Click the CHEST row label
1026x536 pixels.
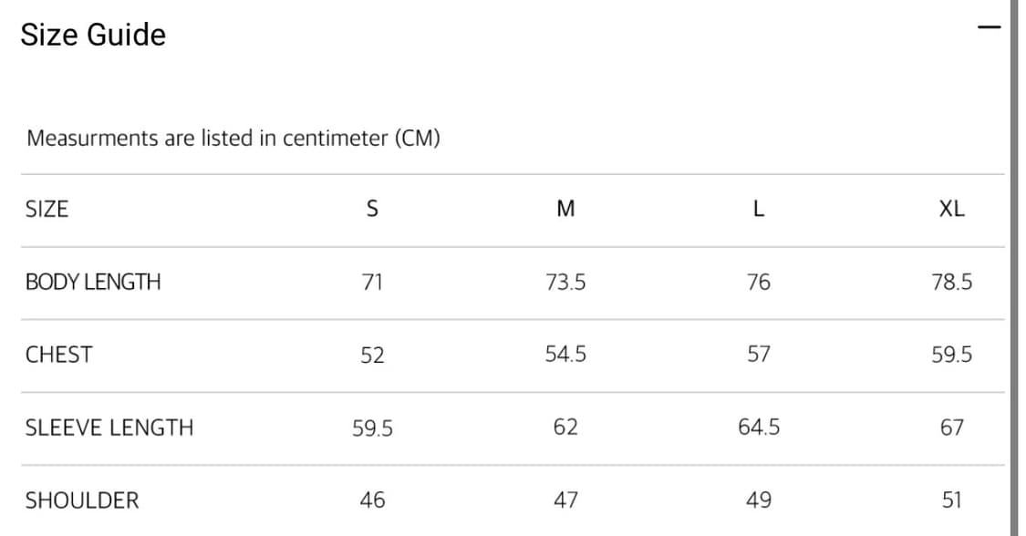[59, 355]
